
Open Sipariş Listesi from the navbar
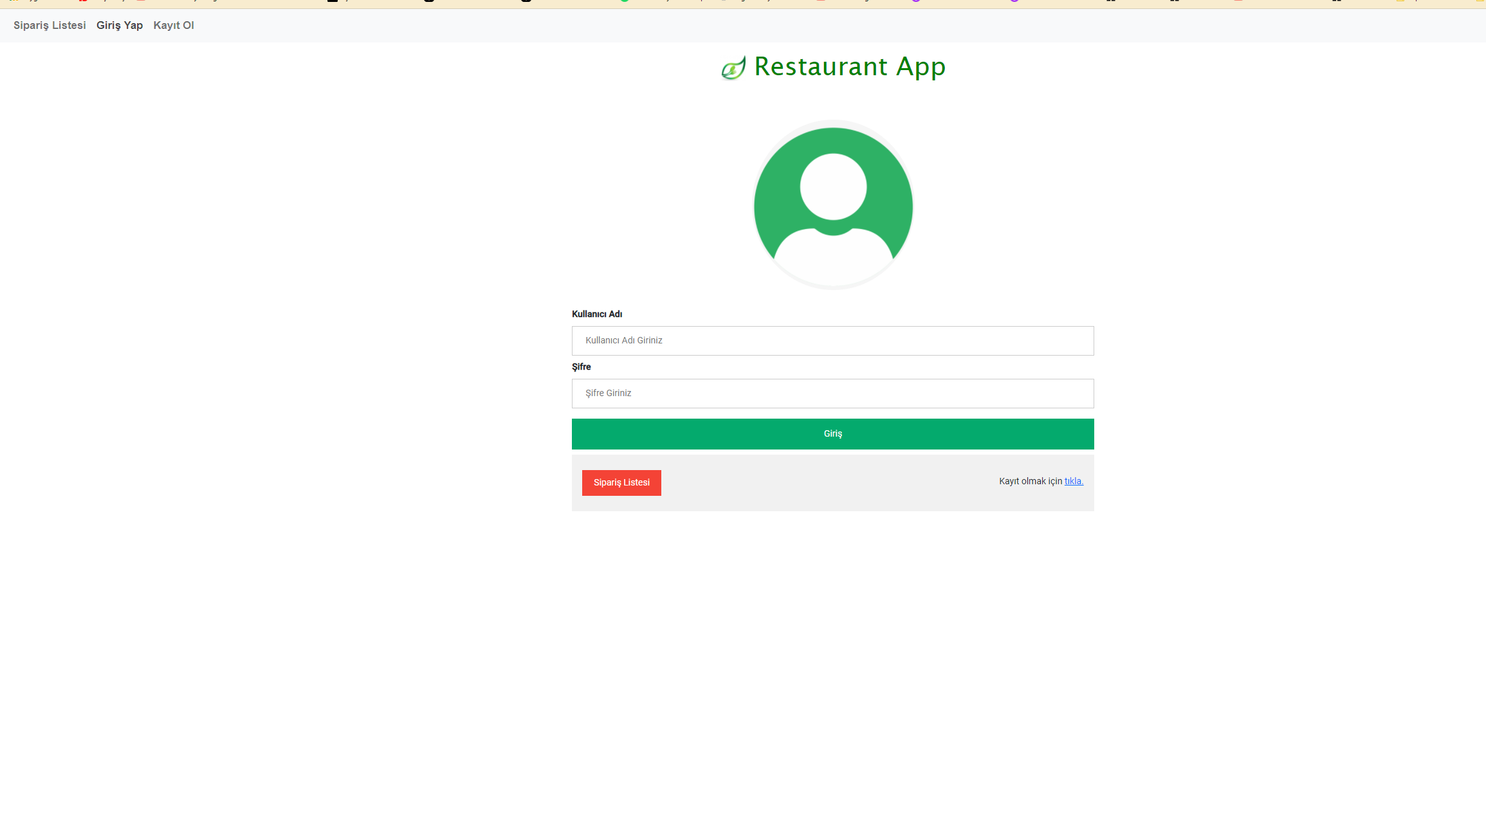pyautogui.click(x=49, y=25)
